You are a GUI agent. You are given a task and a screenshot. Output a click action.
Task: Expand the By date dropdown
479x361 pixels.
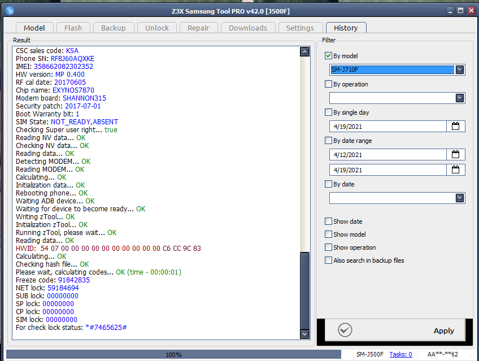click(460, 198)
